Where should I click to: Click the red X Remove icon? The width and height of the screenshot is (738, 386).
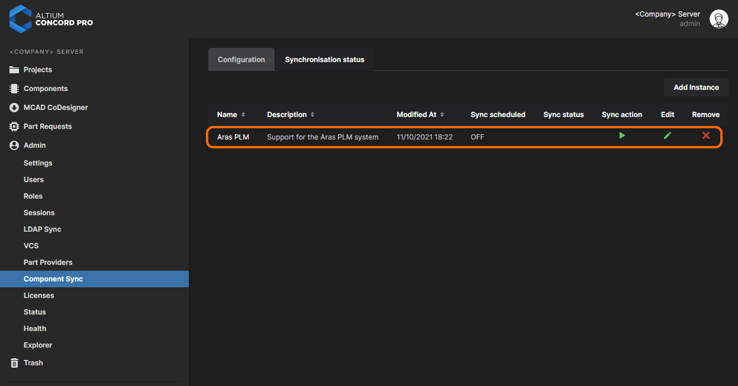pos(706,136)
